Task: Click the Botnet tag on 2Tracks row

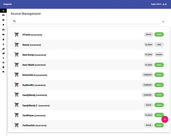Action: [x=148, y=35]
